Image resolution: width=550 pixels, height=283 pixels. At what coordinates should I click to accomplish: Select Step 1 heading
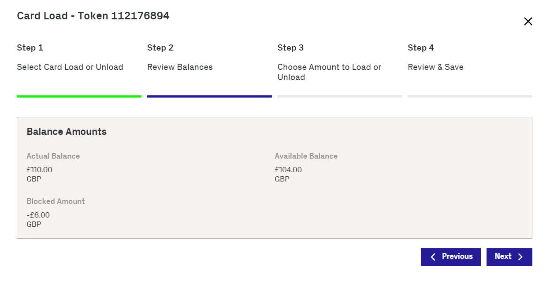coord(30,48)
